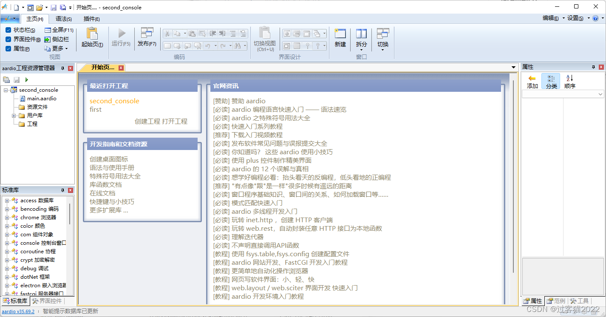This screenshot has width=606, height=317.
Task: Click the 分类 categorize button in properties panel
Action: 552,81
